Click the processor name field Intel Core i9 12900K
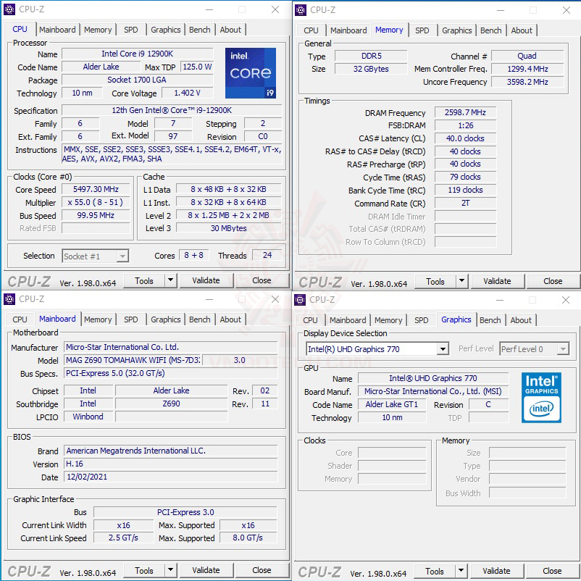581x581 pixels. pos(137,54)
